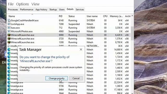
Task: Click the lsass.exe process icon
Action: (9, 28)
